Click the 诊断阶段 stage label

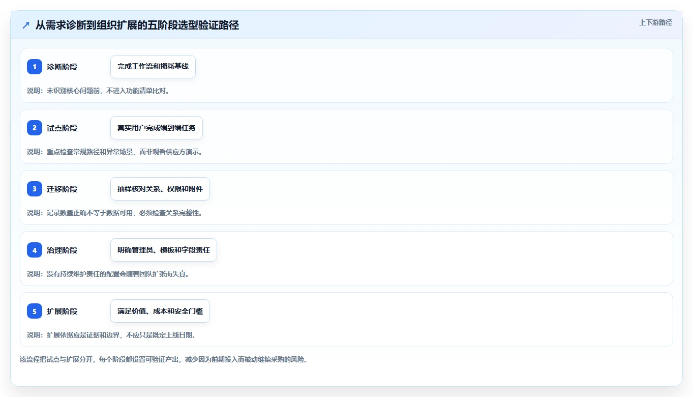[62, 67]
